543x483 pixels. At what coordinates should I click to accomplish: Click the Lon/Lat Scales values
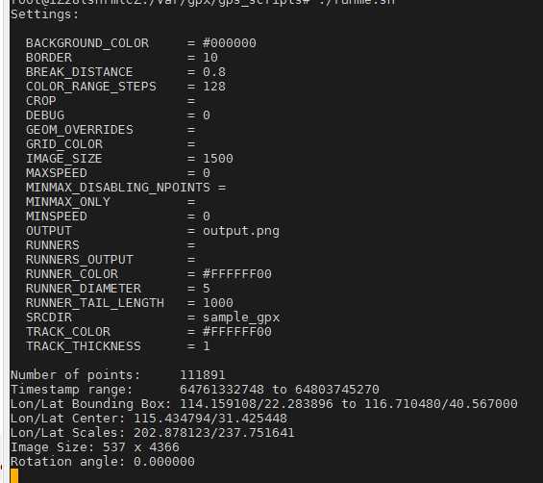click(x=214, y=433)
